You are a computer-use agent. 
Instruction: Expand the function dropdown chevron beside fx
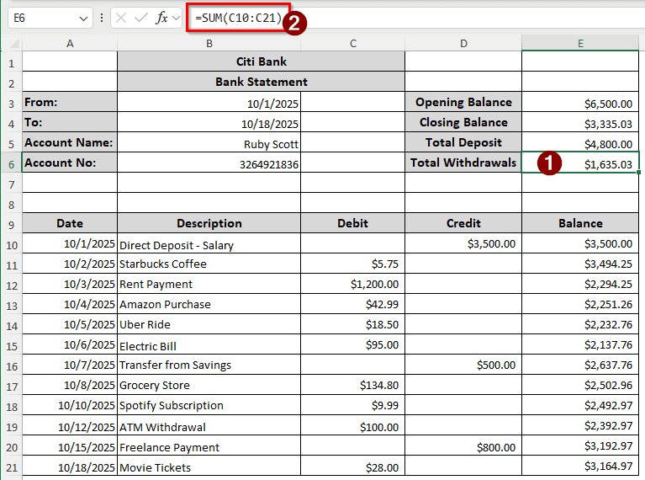pyautogui.click(x=176, y=18)
